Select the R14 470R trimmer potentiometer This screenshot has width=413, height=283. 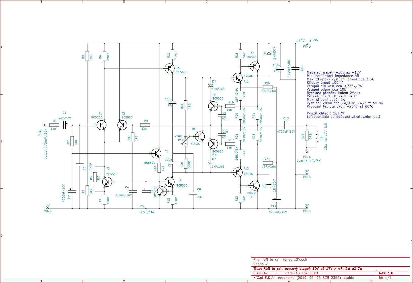click(186, 141)
